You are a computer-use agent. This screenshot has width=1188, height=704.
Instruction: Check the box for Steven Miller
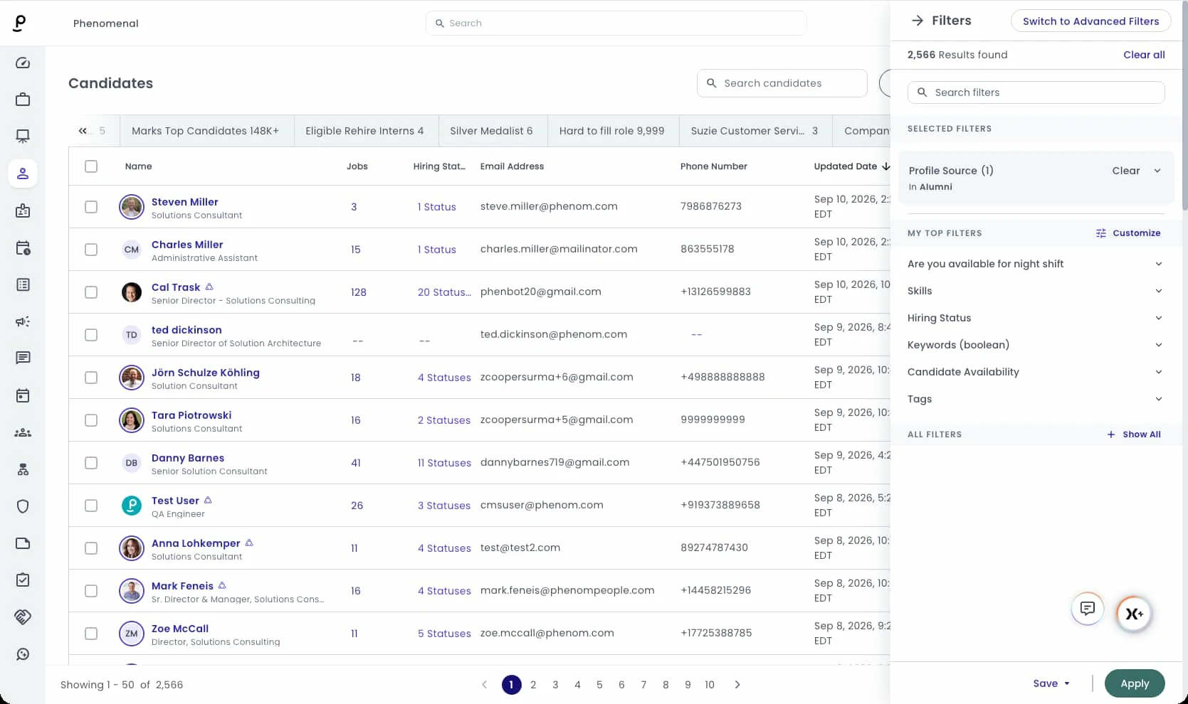(x=91, y=207)
